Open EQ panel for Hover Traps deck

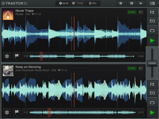pyautogui.click(x=152, y=21)
